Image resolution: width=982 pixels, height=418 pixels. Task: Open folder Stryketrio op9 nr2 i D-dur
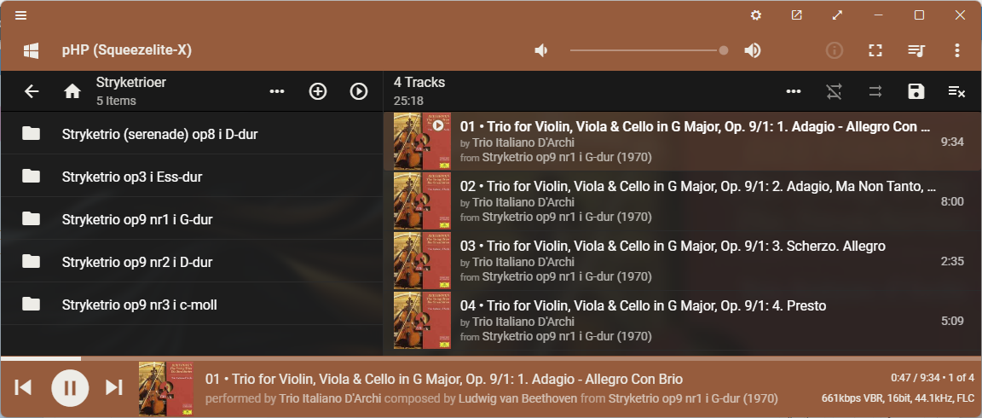(x=137, y=262)
